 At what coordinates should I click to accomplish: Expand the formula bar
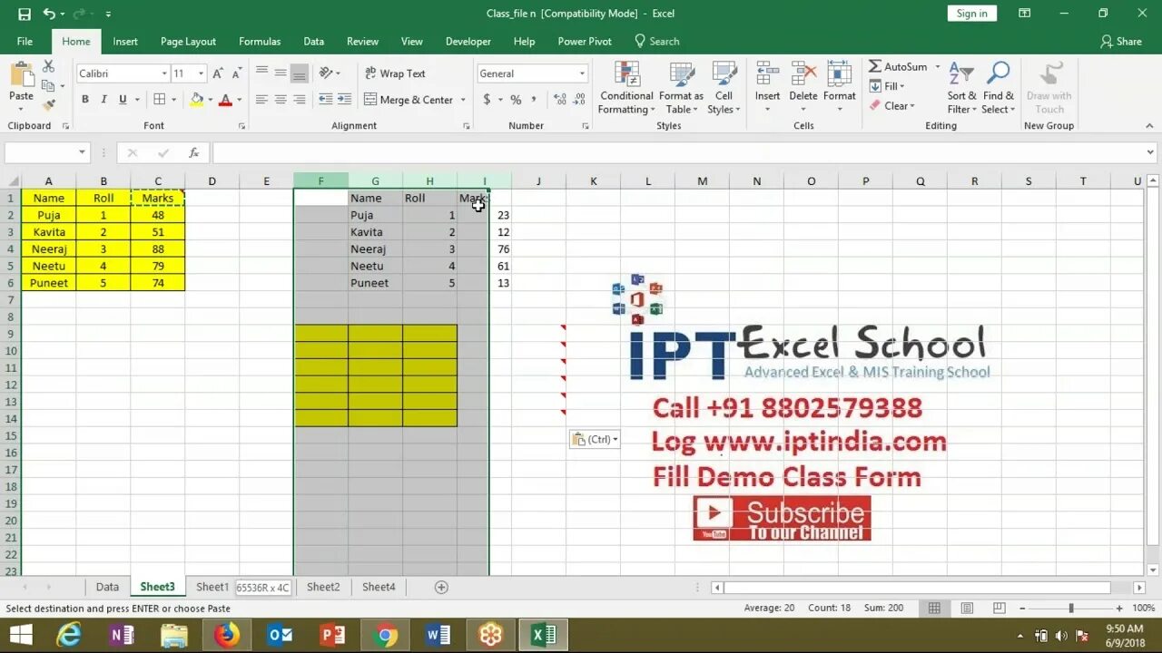point(1150,153)
